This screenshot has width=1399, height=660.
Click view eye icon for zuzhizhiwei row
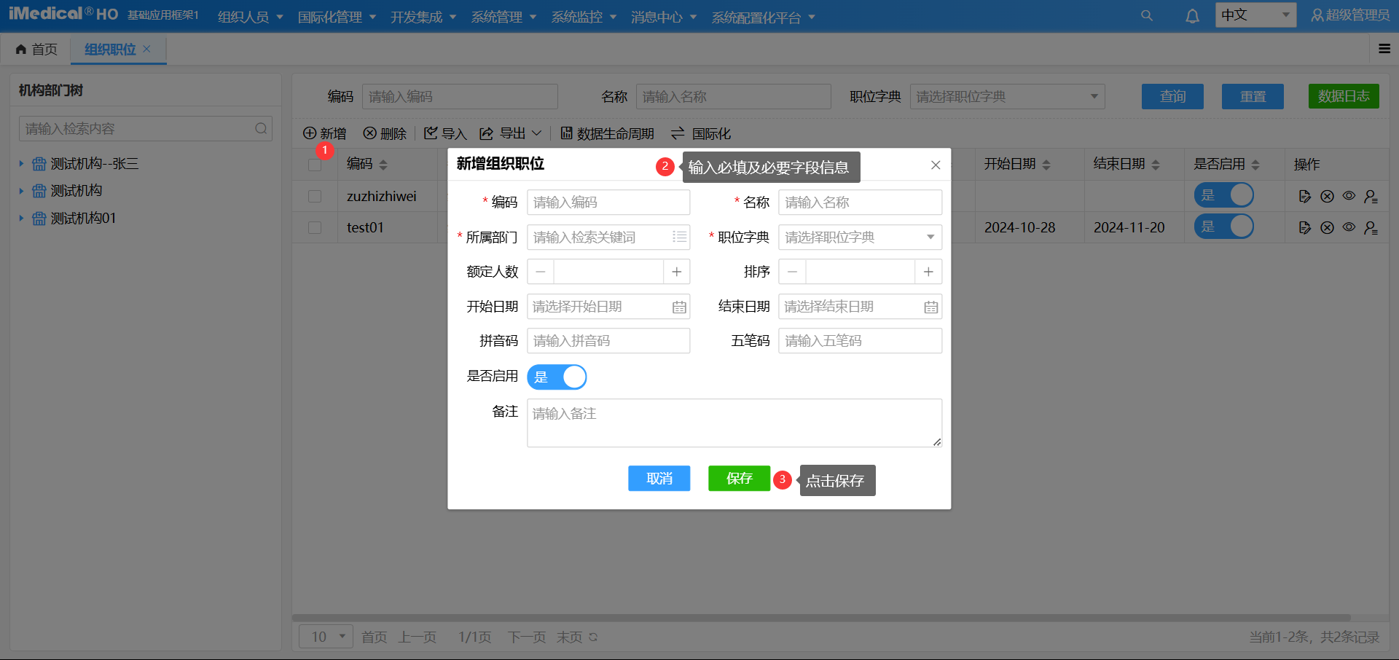[1349, 196]
